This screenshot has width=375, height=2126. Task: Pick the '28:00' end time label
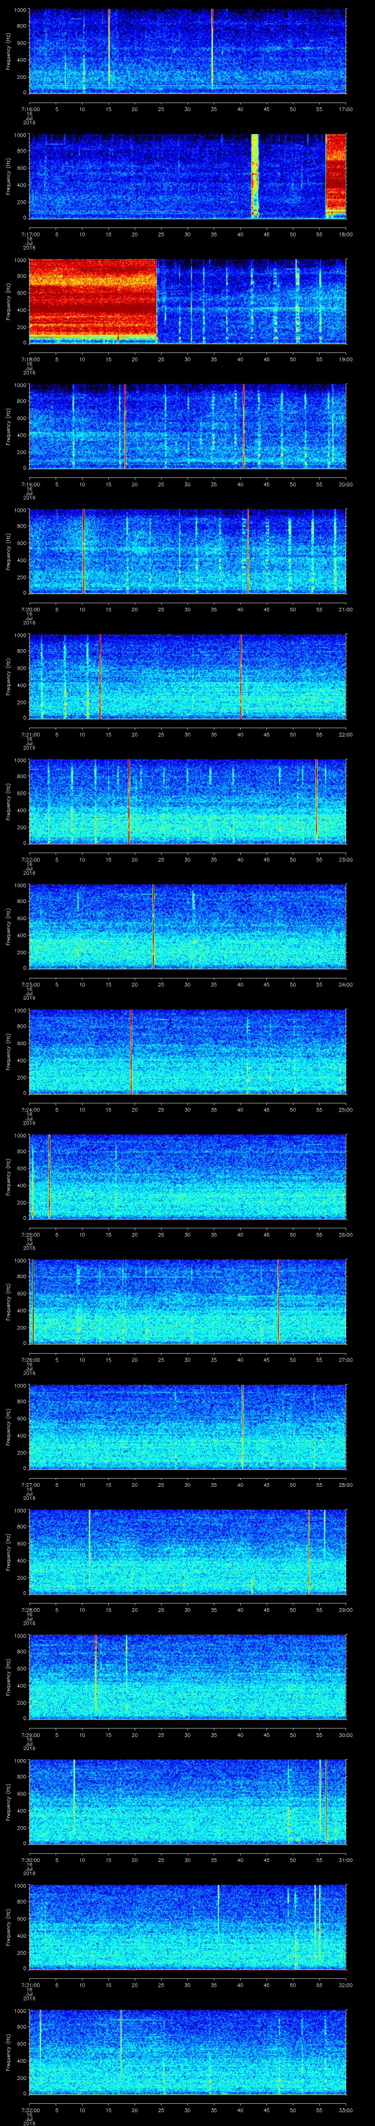tap(345, 1484)
